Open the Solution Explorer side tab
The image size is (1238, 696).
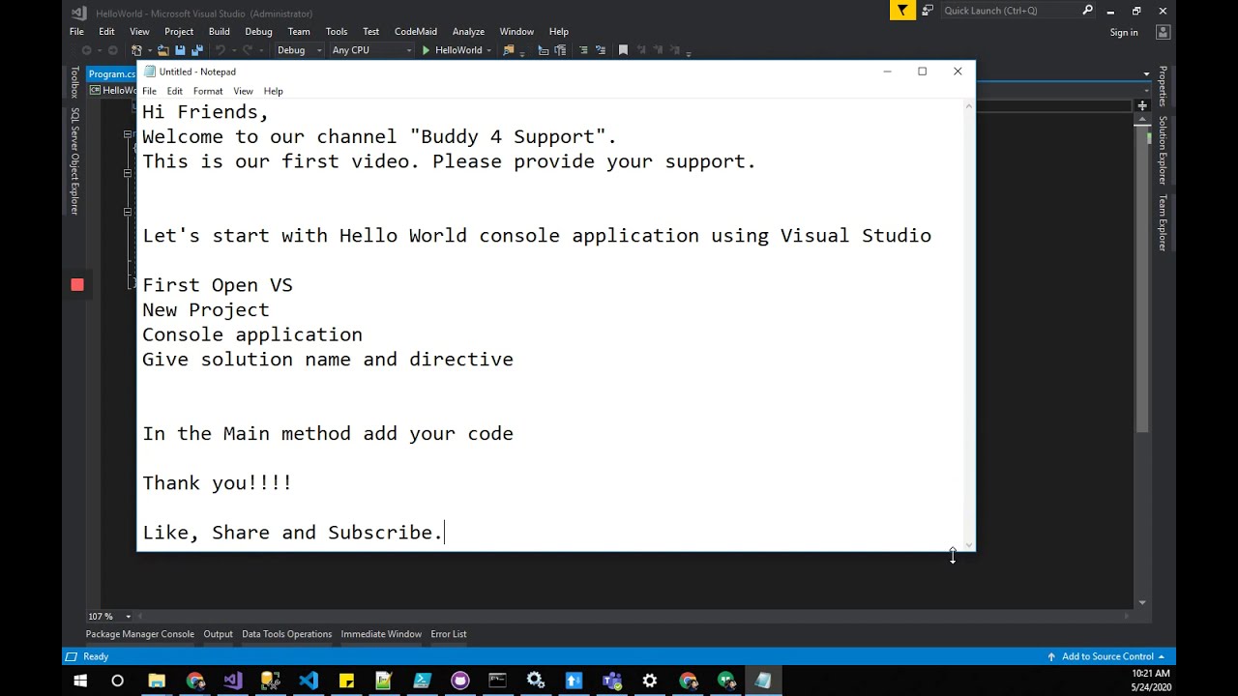(x=1163, y=151)
